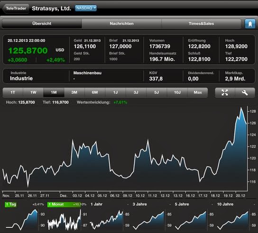This screenshot has width=258, height=233.
Task: Click the last price 125,8700
Action: tap(28, 51)
